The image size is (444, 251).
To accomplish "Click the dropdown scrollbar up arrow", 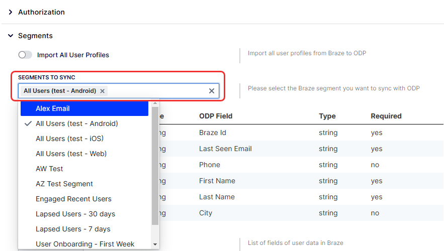I will click(155, 103).
